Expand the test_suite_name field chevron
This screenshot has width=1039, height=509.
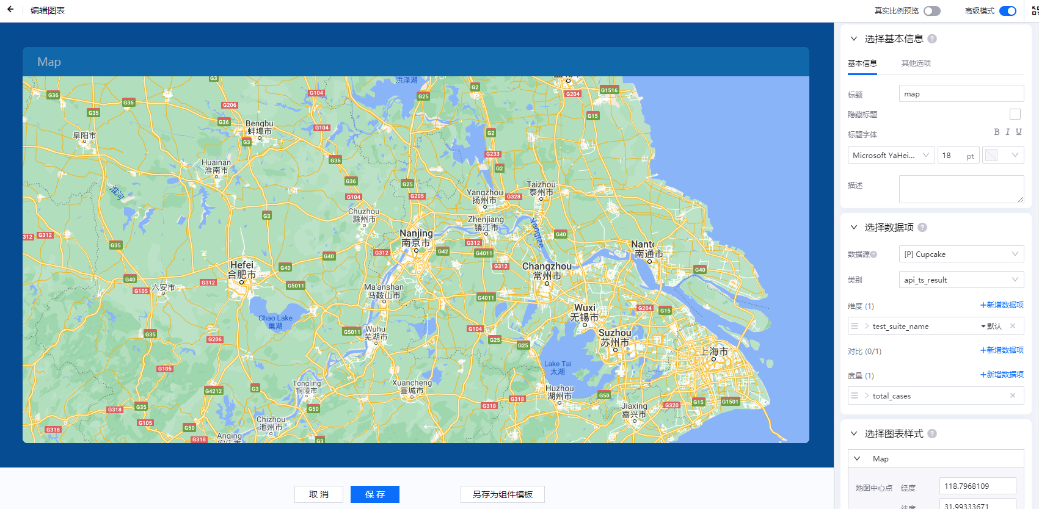(x=867, y=326)
